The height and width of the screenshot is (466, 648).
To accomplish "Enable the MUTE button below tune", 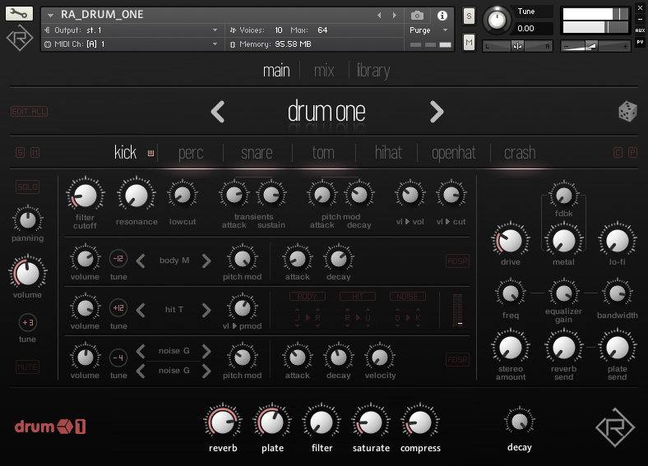I will click(27, 367).
